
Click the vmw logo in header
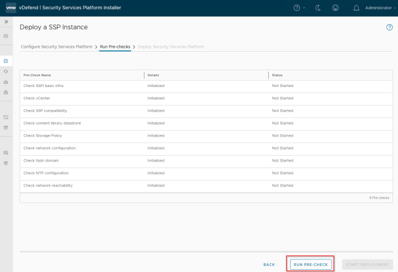[x=10, y=8]
